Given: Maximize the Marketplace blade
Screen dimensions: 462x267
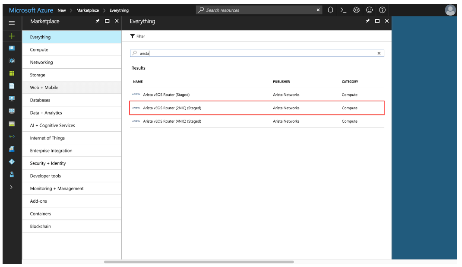Looking at the screenshot, I should (x=107, y=21).
